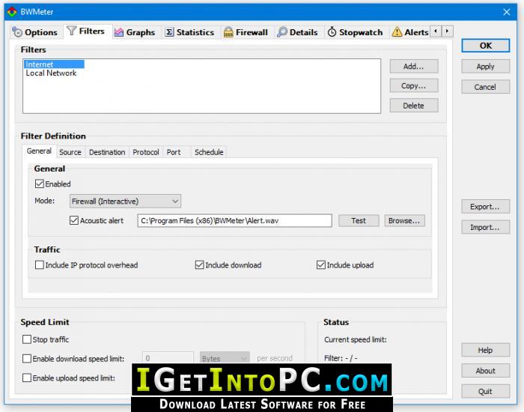The height and width of the screenshot is (412, 524).
Task: Open the Mode dropdown Firewall (Interactive)
Action: tap(125, 202)
